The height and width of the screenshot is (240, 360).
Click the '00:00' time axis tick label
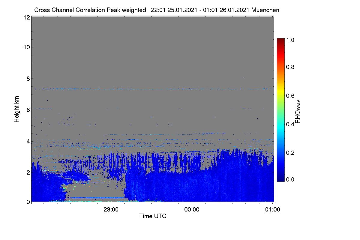tap(192, 210)
